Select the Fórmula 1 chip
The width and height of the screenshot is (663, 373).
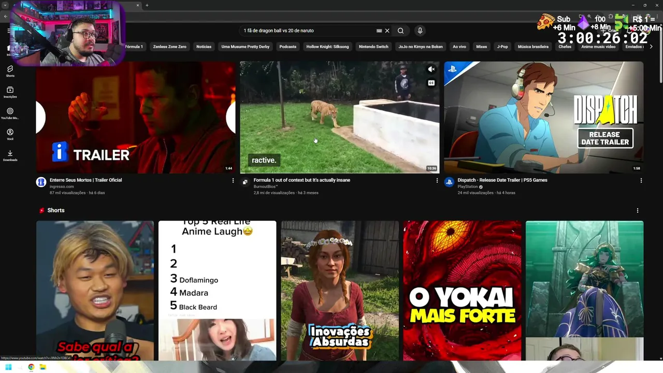click(x=134, y=47)
